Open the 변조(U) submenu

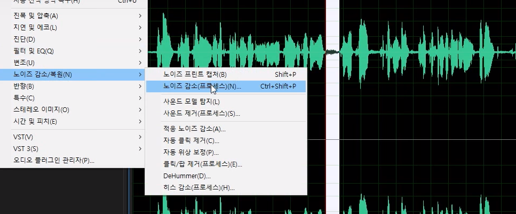point(73,63)
